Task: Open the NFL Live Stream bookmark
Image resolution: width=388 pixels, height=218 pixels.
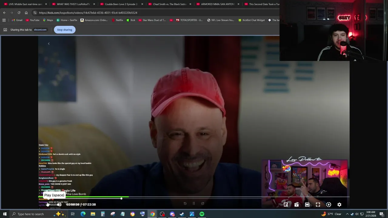Action: click(x=220, y=20)
